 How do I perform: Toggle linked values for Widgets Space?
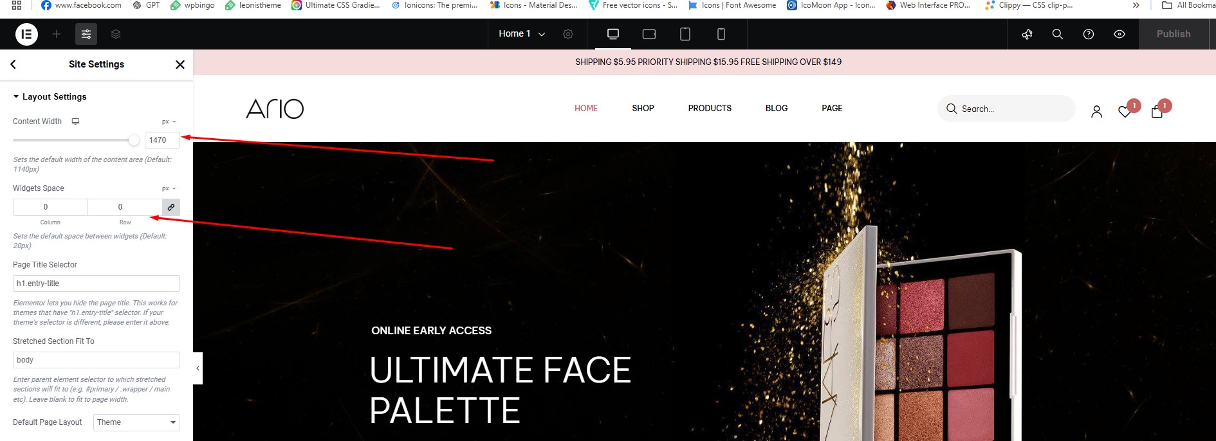tap(171, 207)
